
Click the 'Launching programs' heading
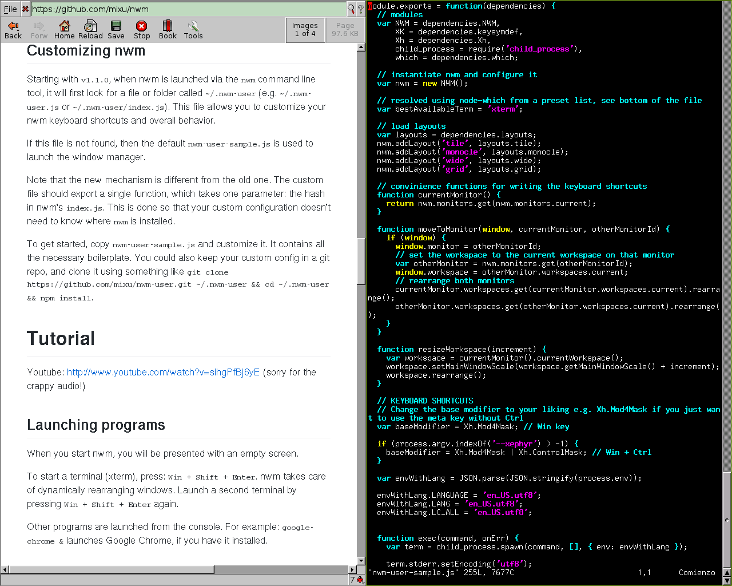(x=96, y=425)
